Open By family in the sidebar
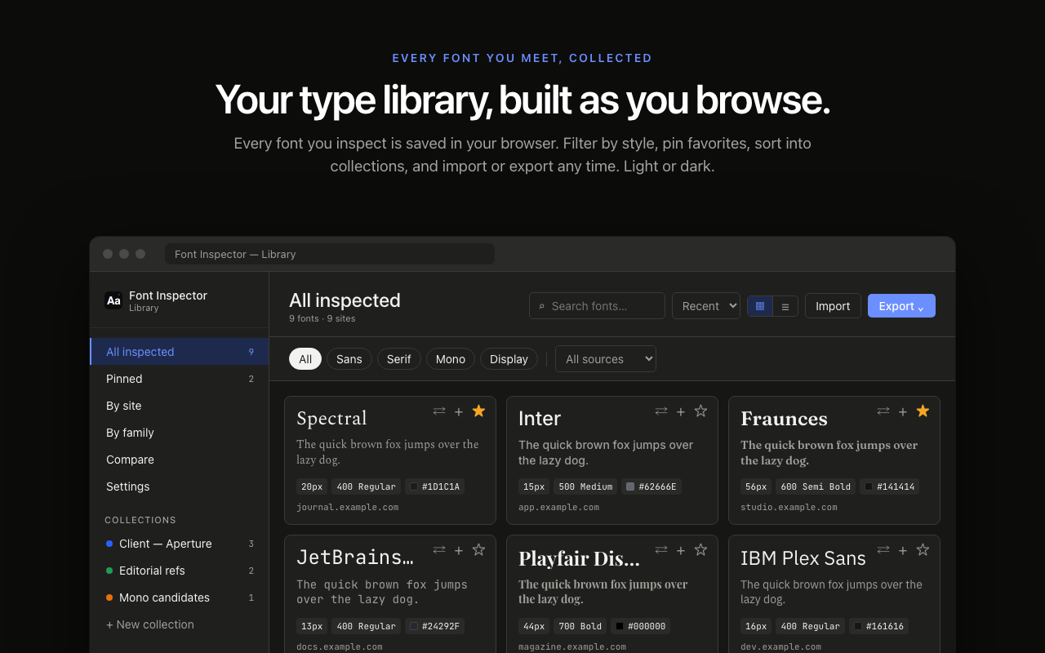 (x=180, y=433)
